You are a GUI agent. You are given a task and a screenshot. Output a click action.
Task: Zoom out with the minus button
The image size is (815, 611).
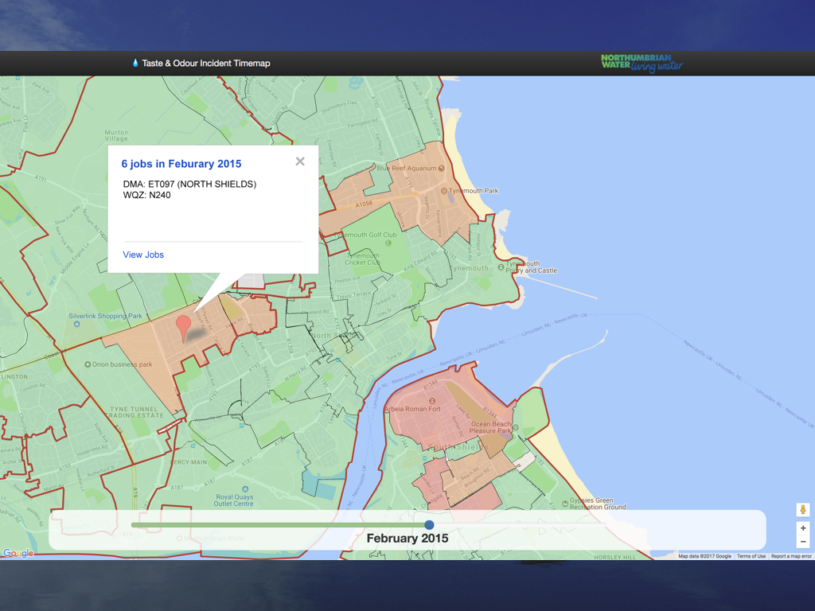pyautogui.click(x=803, y=541)
